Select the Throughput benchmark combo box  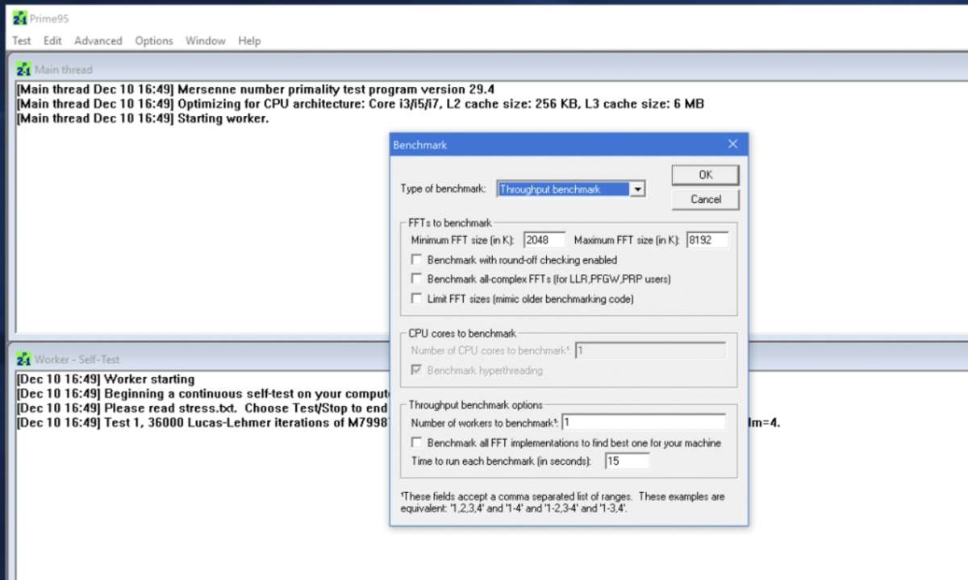click(x=571, y=189)
